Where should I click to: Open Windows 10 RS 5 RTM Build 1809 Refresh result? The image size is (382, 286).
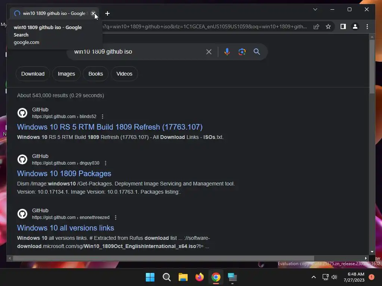coord(110,127)
